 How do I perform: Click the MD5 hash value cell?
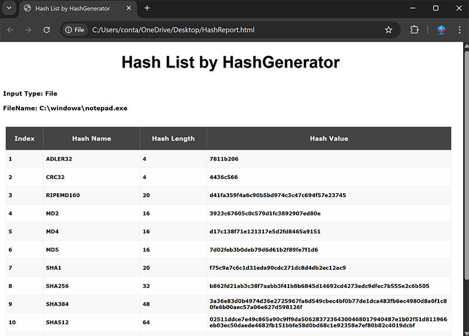264,250
